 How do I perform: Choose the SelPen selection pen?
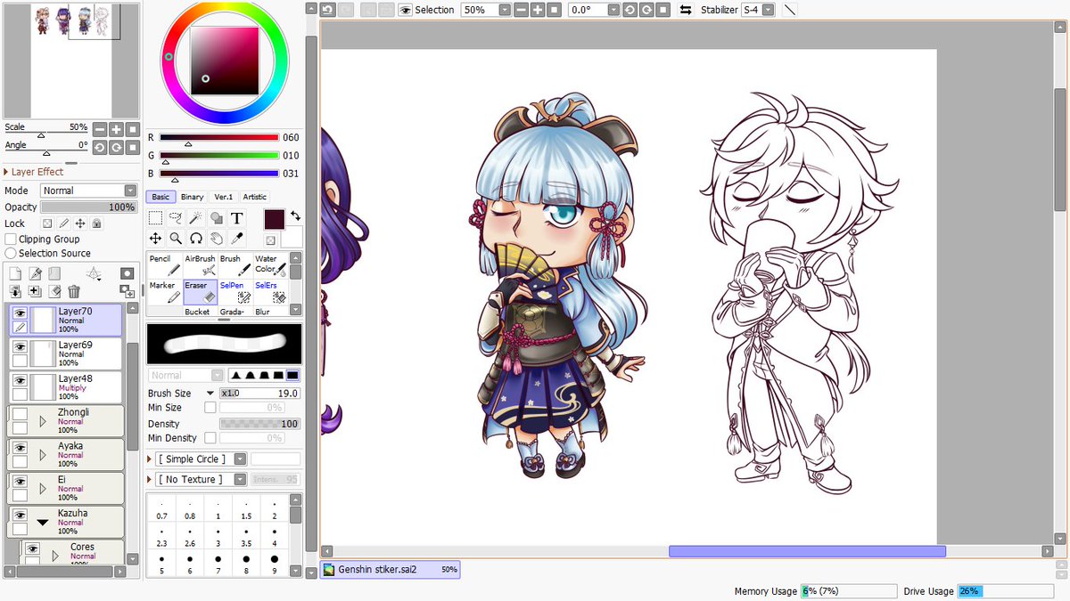(x=235, y=292)
